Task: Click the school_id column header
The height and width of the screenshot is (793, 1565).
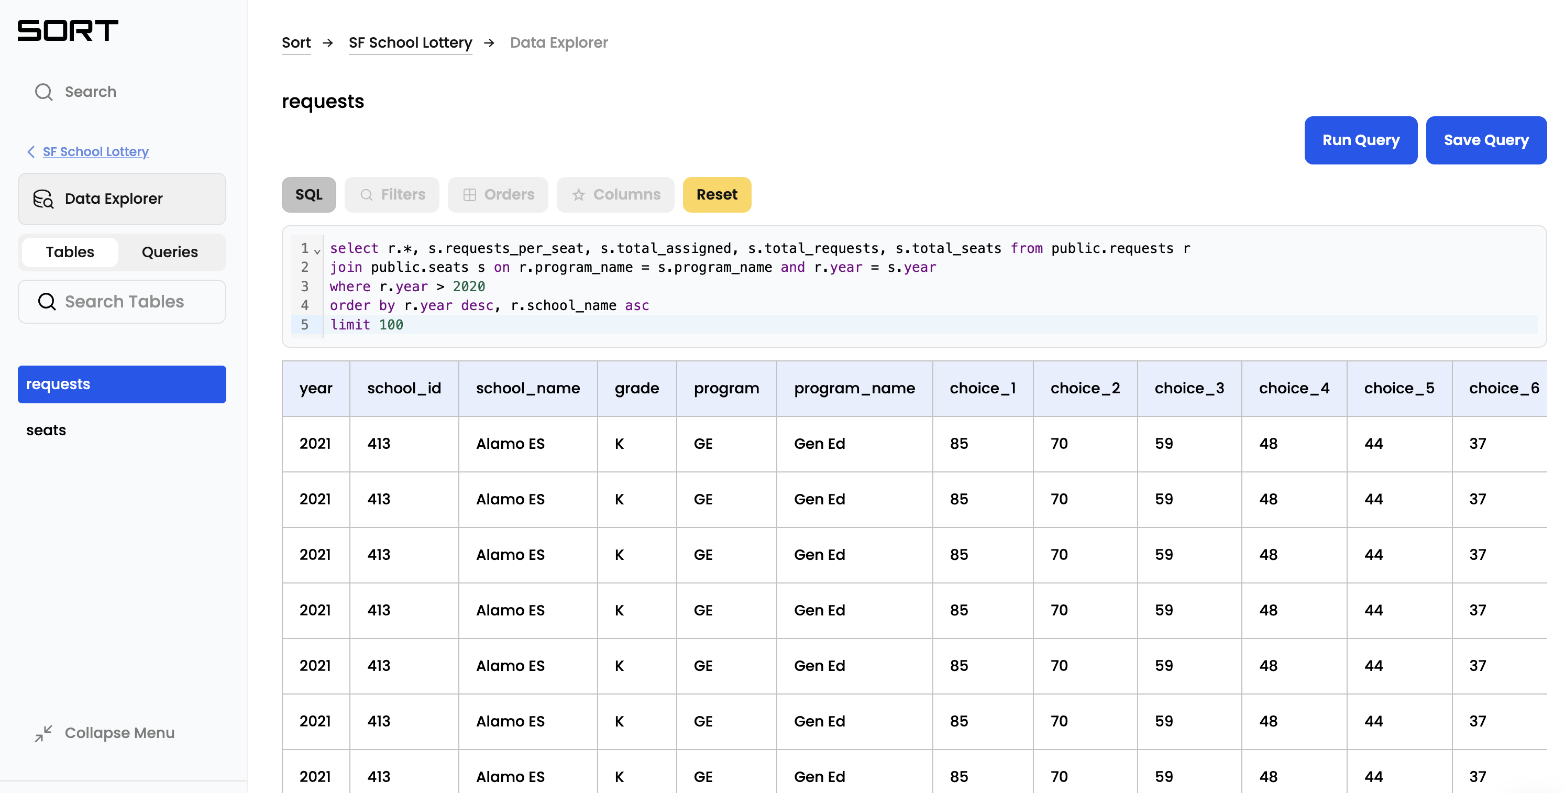Action: point(404,388)
